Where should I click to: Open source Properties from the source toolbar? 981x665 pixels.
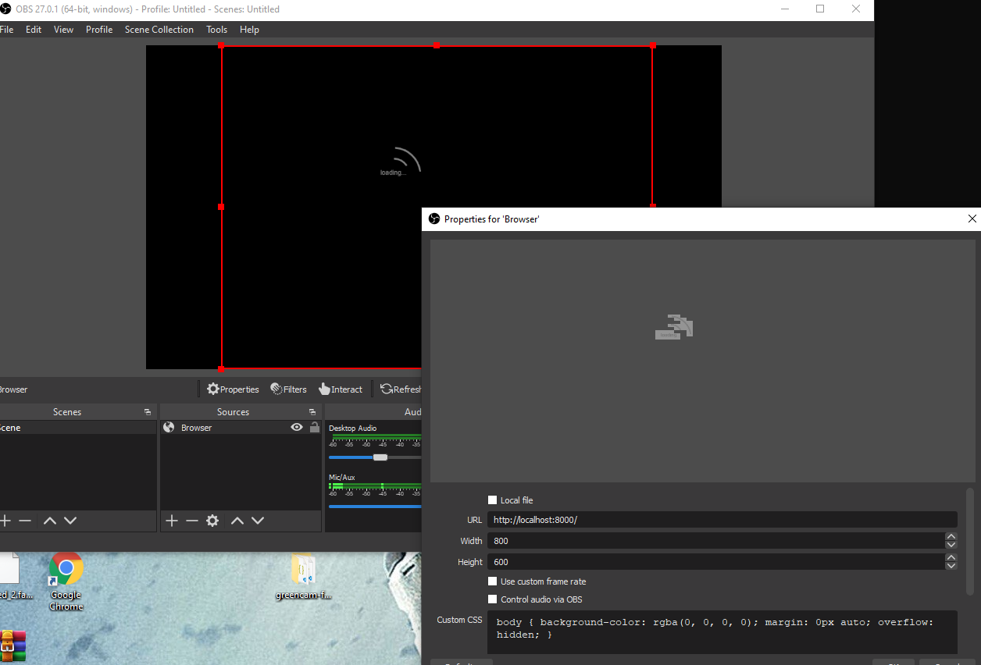pos(233,389)
